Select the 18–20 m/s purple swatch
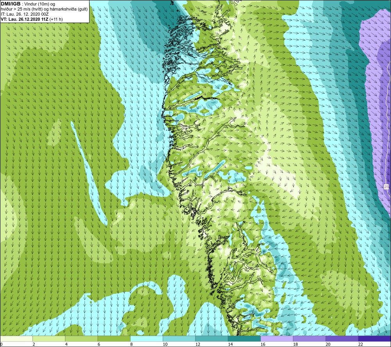391x347 pixels. [x=309, y=338]
